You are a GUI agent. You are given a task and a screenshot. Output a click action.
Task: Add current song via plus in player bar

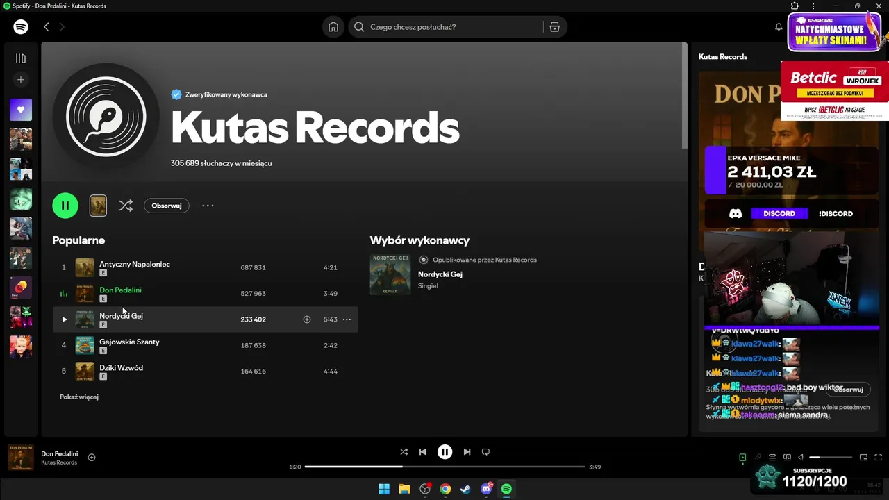tap(92, 457)
